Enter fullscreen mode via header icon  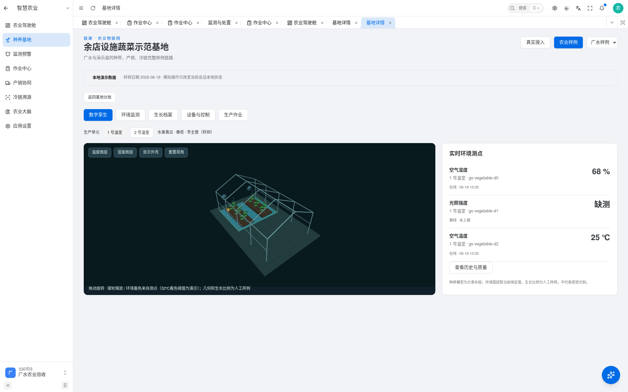(590, 8)
